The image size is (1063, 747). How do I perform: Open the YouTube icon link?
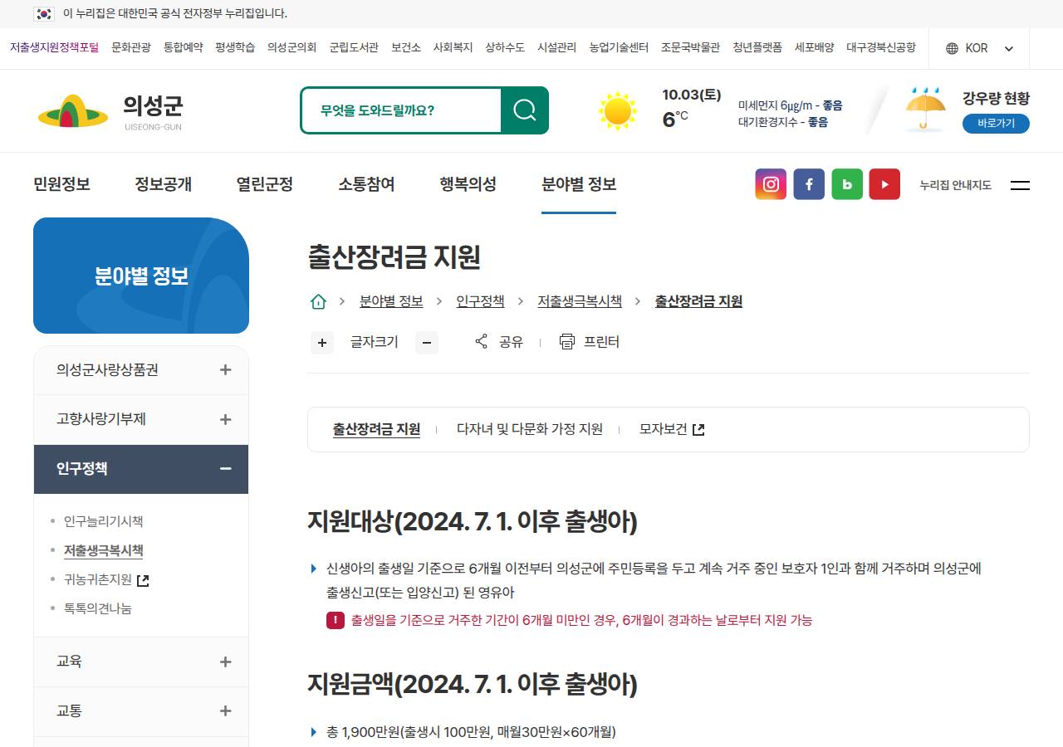884,184
